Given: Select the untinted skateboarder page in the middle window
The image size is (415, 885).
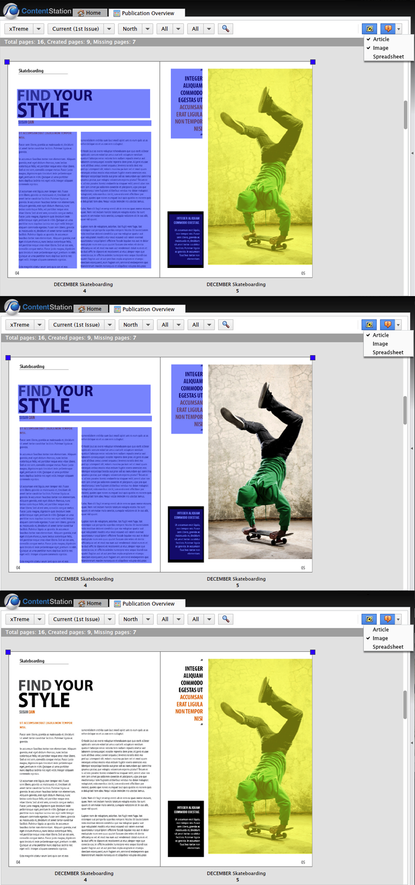Looking at the screenshot, I should point(259,461).
